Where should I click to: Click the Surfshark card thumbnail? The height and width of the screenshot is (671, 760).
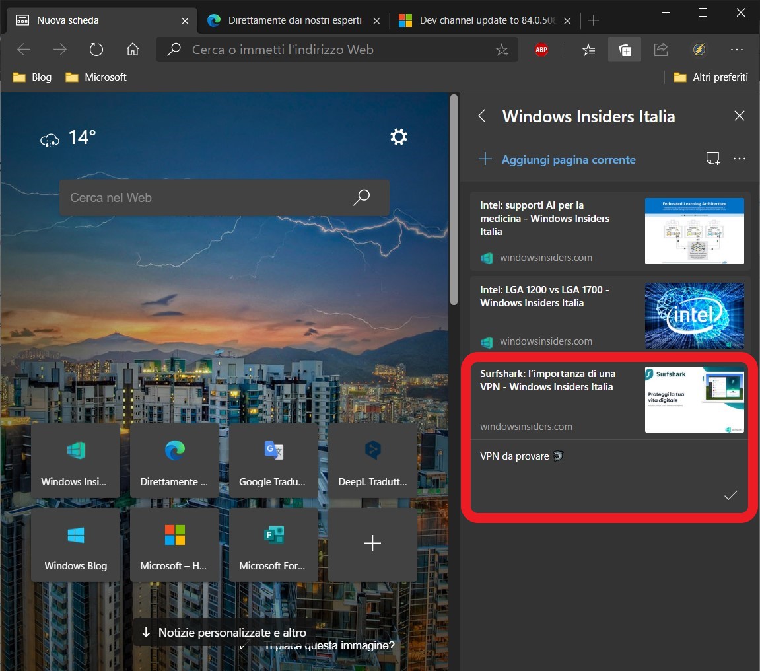(694, 400)
